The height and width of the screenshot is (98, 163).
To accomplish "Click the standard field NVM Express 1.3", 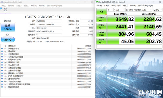I will 65,38.
